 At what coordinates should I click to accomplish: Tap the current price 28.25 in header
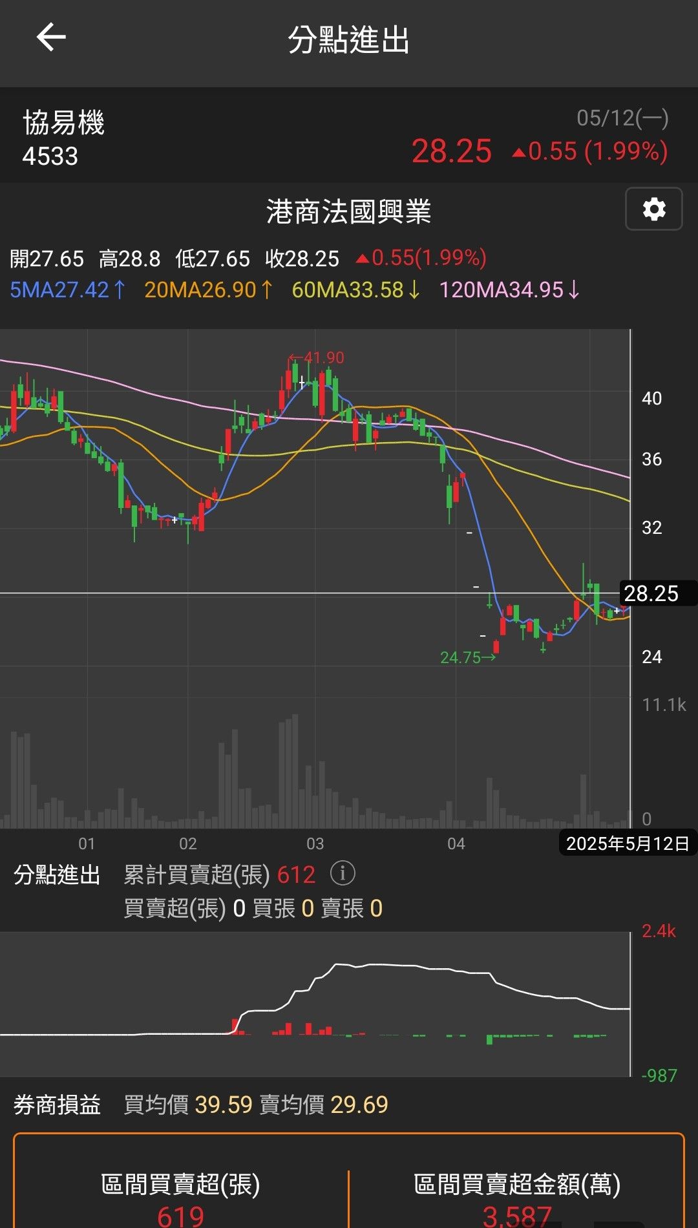[x=451, y=151]
